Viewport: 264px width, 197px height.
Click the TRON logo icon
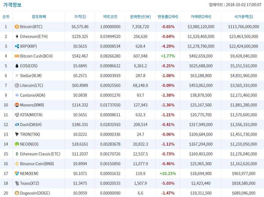click(x=17, y=134)
